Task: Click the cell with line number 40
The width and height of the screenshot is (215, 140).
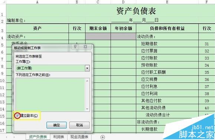Action: [x=206, y=108]
